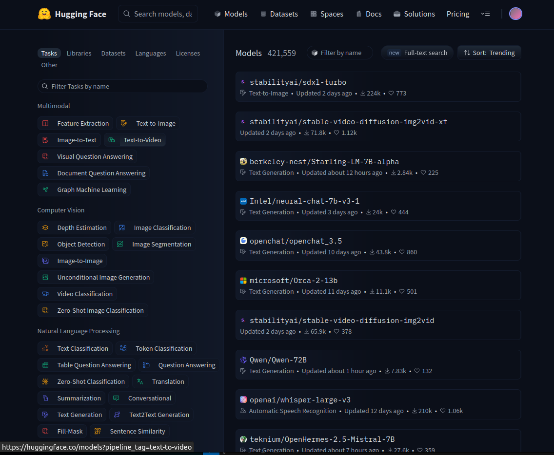Click the Table Question Answering icon
Viewport: 554px width, 455px height.
(45, 365)
